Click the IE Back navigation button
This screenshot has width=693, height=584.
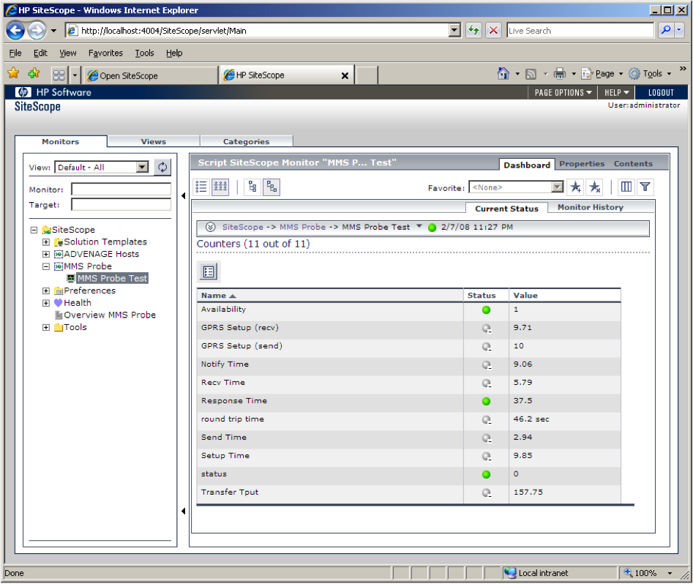15,31
